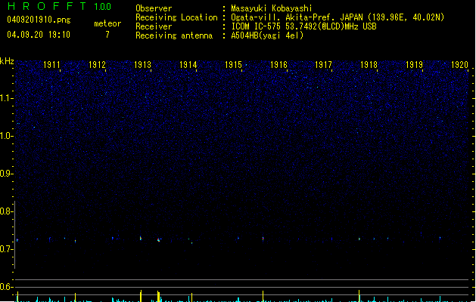This screenshot has height=302, width=476.
Task: Click the 1911 time axis label
Action: coord(52,65)
